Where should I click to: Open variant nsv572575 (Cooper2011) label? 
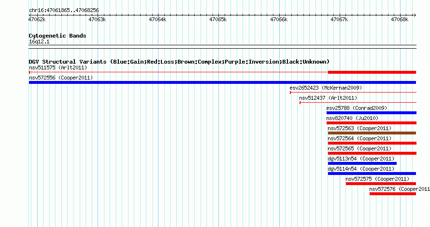tap(377, 179)
